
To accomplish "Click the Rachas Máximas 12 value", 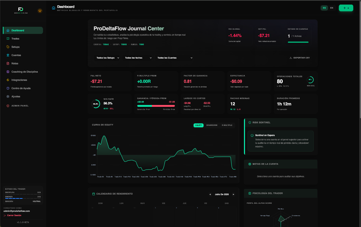I will [x=233, y=104].
